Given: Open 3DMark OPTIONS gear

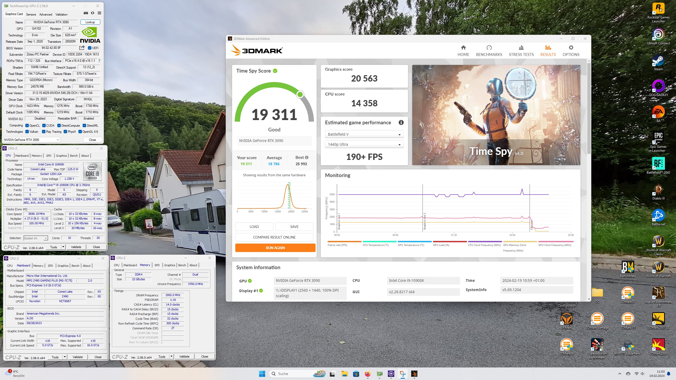Looking at the screenshot, I should [571, 48].
